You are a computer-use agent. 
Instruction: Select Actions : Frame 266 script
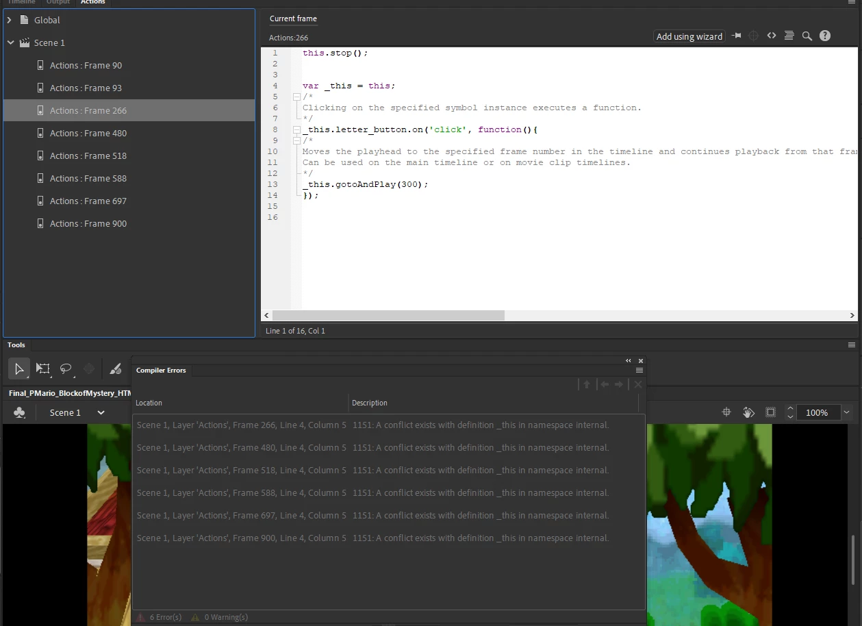[129, 110]
